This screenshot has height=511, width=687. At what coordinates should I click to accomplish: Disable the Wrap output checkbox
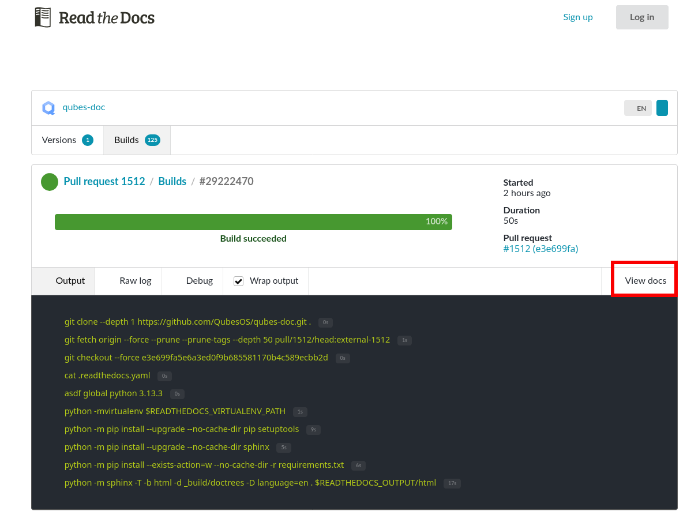click(x=238, y=281)
